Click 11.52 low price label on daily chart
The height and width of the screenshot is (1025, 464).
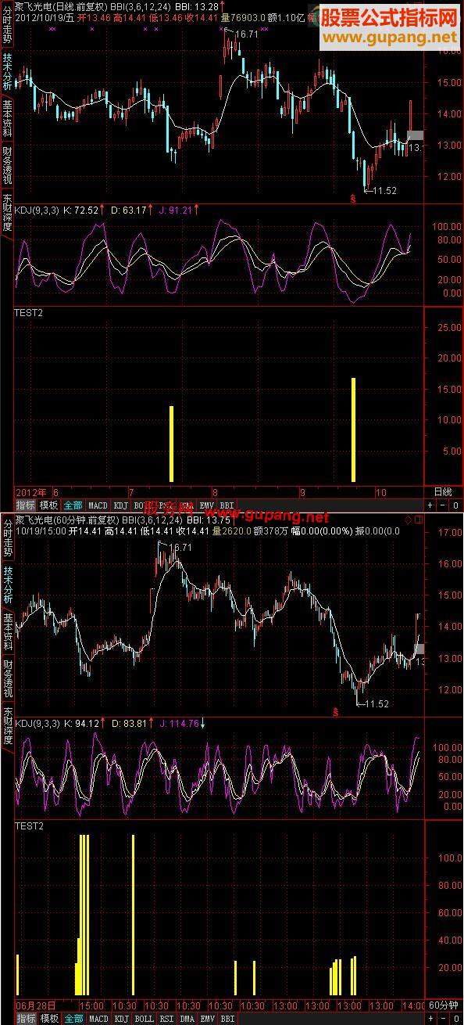[384, 190]
